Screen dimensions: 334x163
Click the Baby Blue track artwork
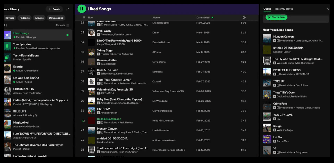(x=91, y=101)
